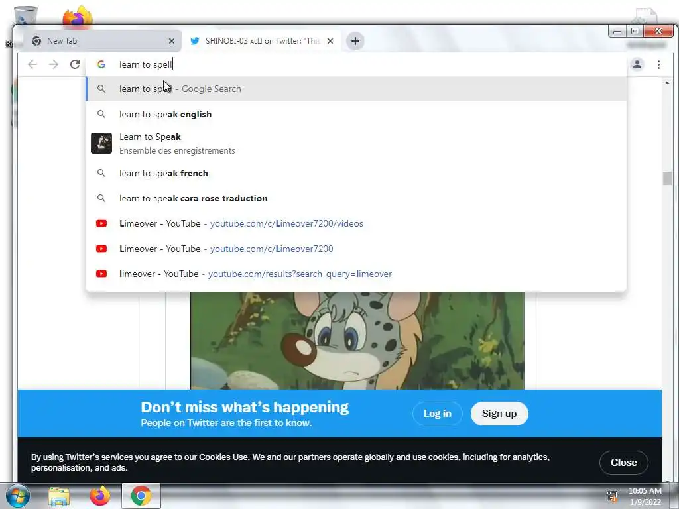Click the Learn to Speak album thumbnail
This screenshot has height=509, width=679.
click(x=101, y=143)
